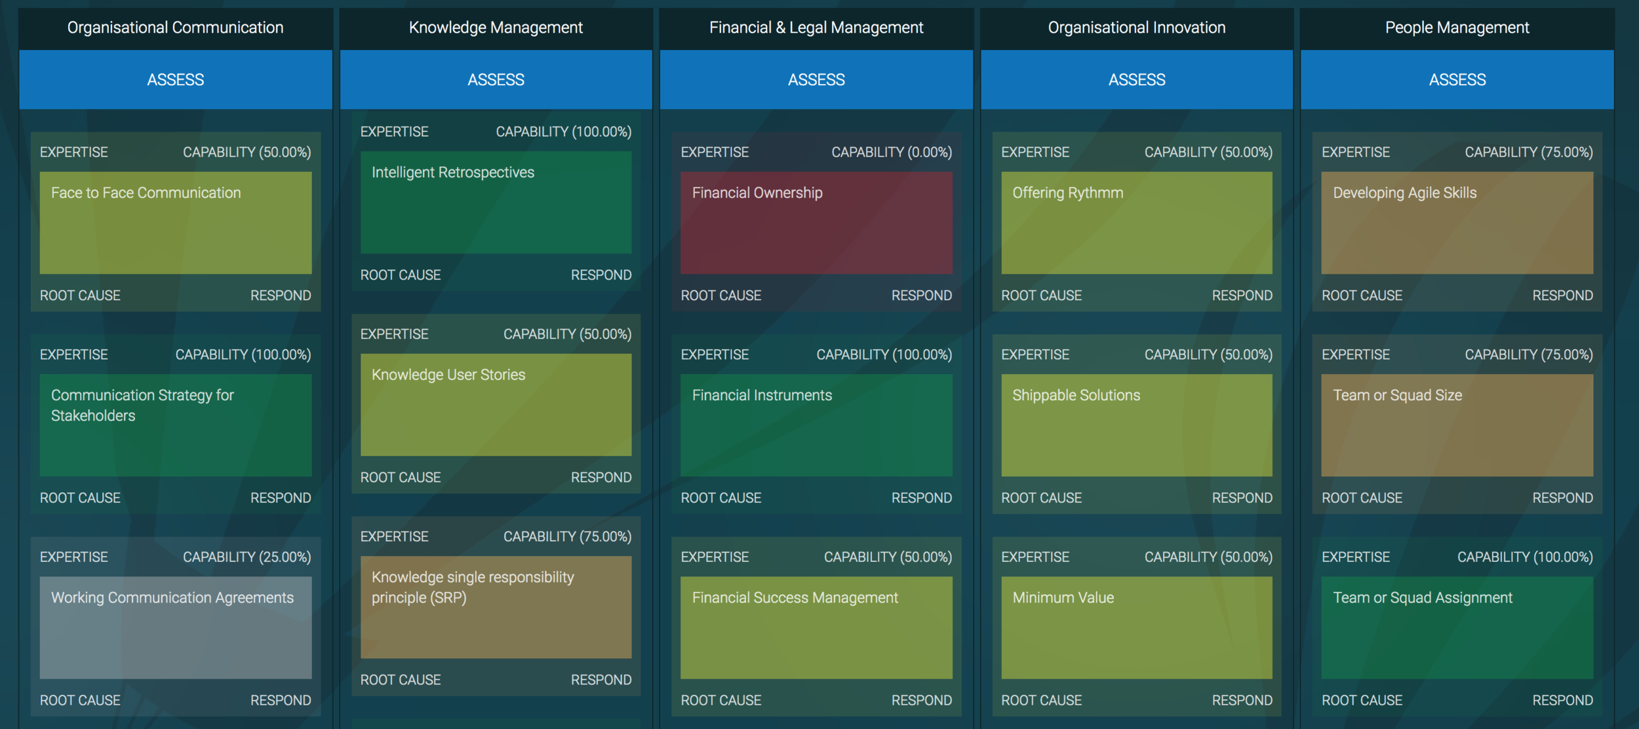Click RESPOND for Intelligent Retrospectives
The height and width of the screenshot is (729, 1639).
click(x=601, y=275)
